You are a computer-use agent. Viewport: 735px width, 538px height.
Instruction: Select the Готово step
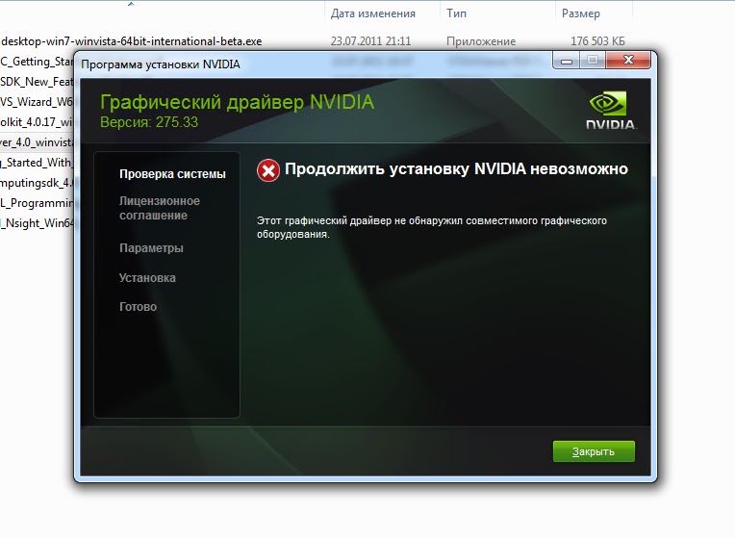click(138, 307)
